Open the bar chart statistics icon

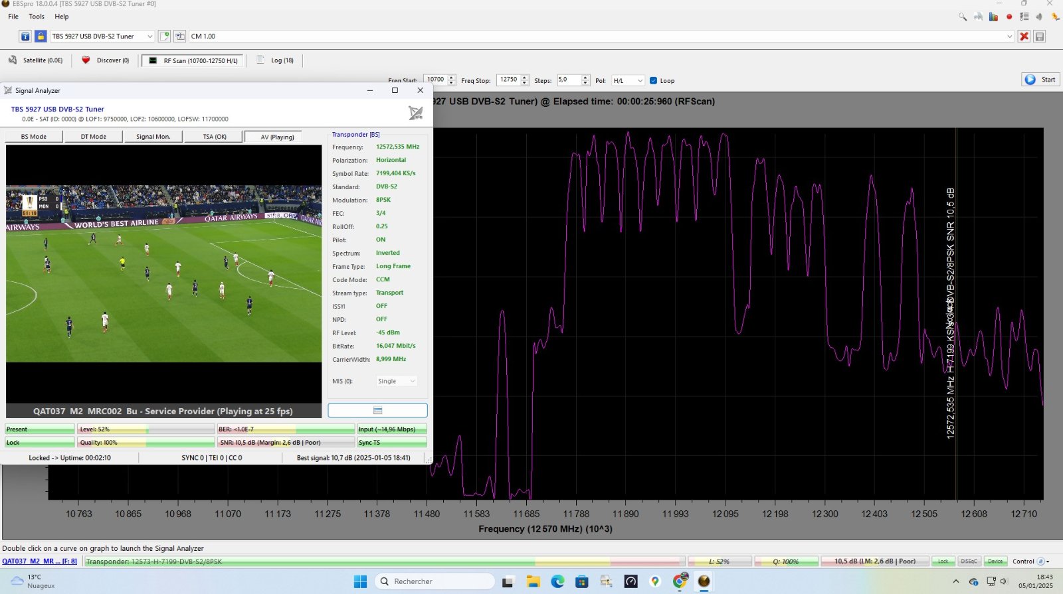(993, 17)
